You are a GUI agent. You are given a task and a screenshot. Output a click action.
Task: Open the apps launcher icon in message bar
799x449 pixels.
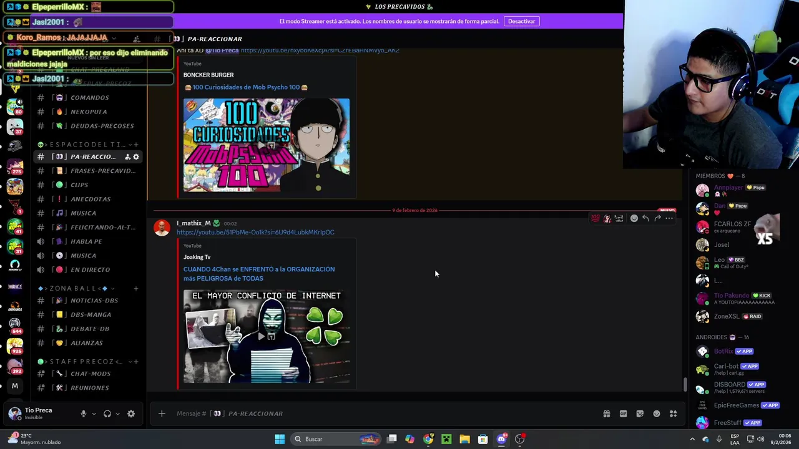coord(674,413)
